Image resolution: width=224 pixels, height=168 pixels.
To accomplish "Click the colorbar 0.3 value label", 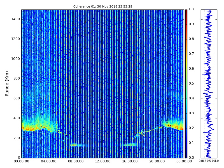I will tap(191, 113).
